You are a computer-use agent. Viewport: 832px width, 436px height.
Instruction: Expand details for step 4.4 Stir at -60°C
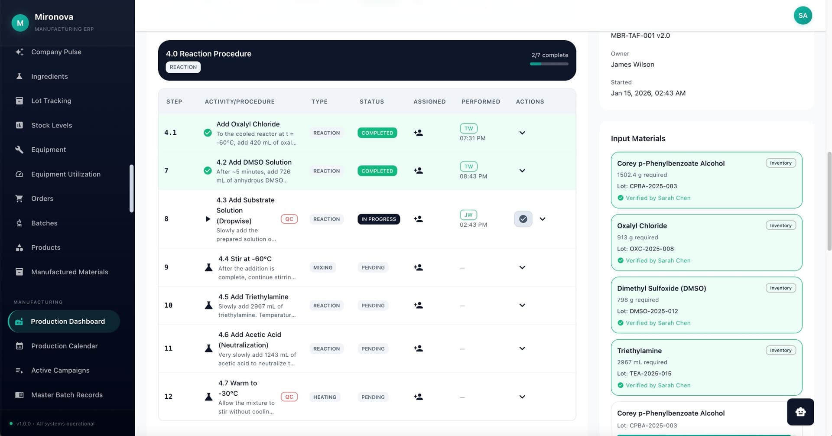click(522, 267)
